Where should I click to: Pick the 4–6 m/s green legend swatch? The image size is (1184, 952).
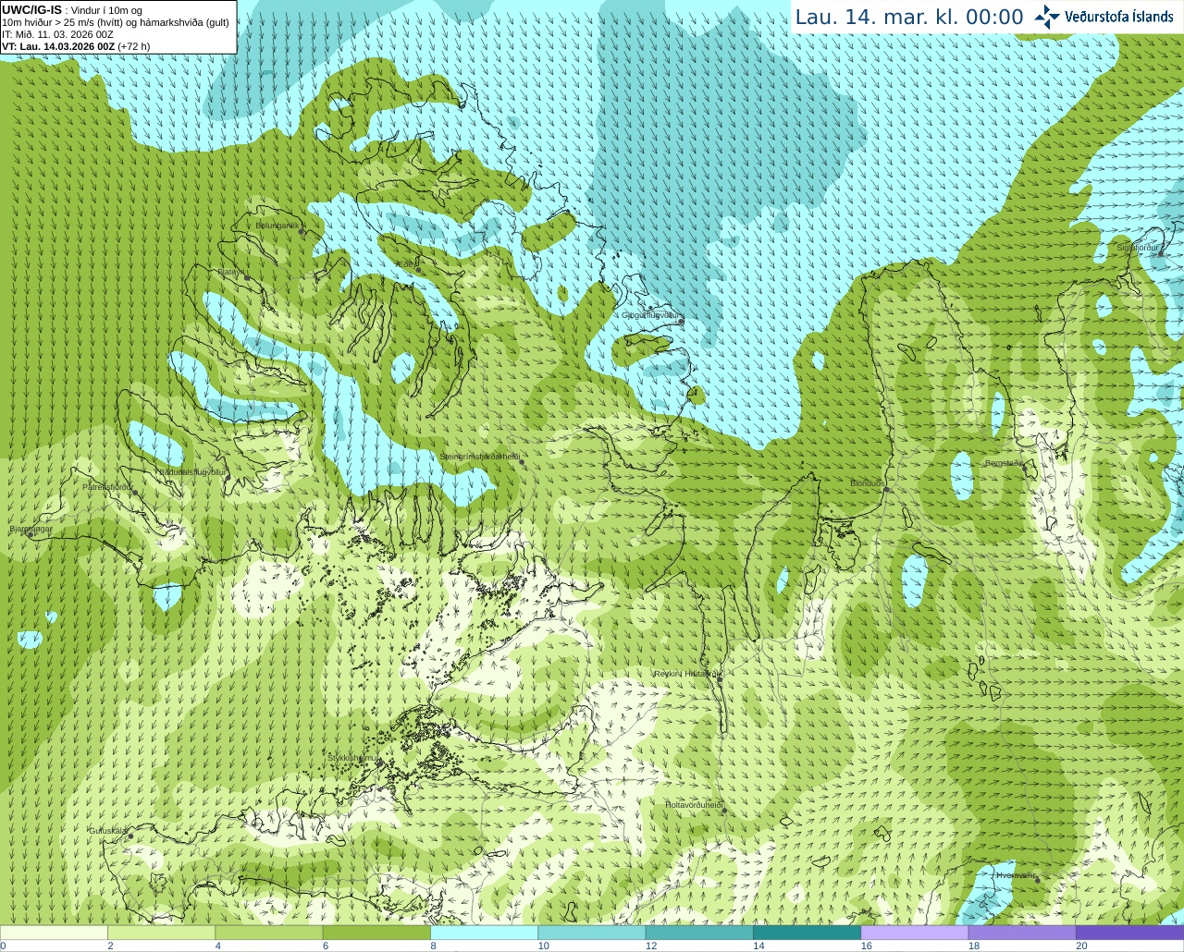[269, 933]
